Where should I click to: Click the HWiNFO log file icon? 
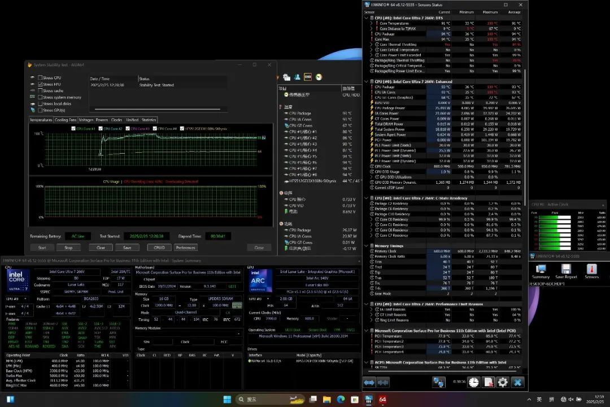click(488, 383)
